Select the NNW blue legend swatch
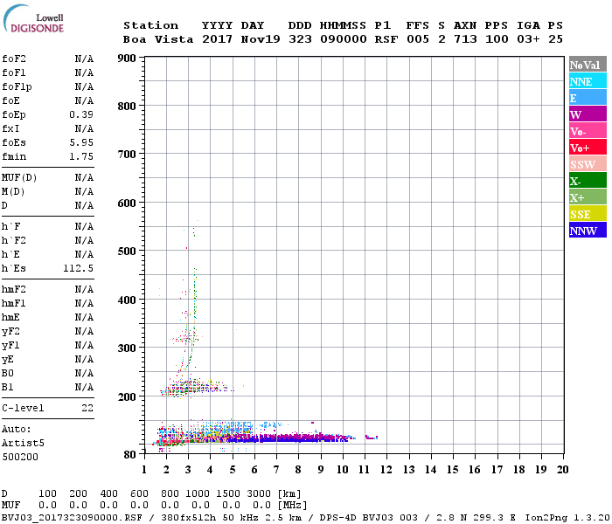Image resolution: width=612 pixels, height=524 pixels. click(x=587, y=231)
